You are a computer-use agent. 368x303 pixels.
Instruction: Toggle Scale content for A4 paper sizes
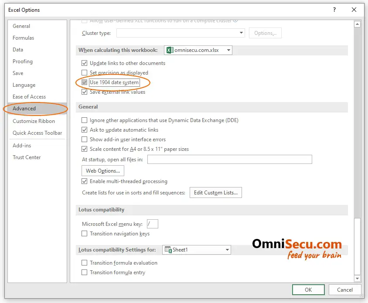pos(84,149)
